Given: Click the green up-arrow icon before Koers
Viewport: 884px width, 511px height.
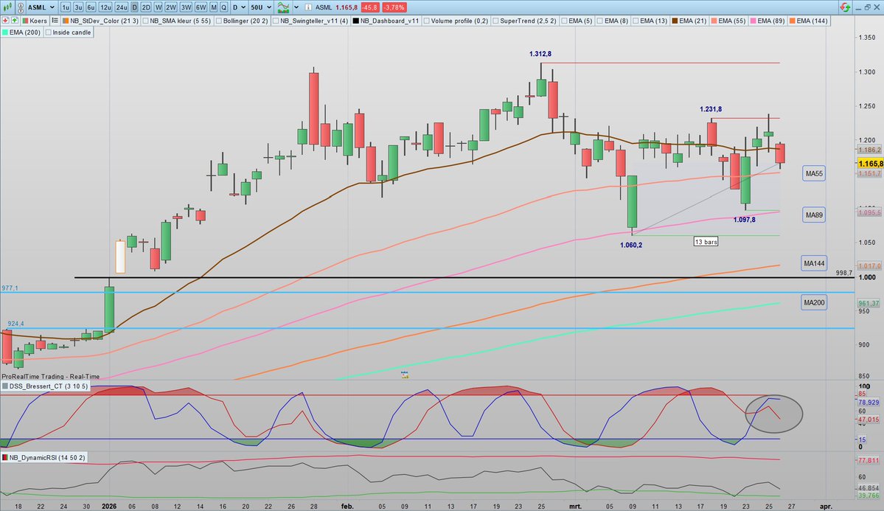Looking at the screenshot, I should point(15,21).
